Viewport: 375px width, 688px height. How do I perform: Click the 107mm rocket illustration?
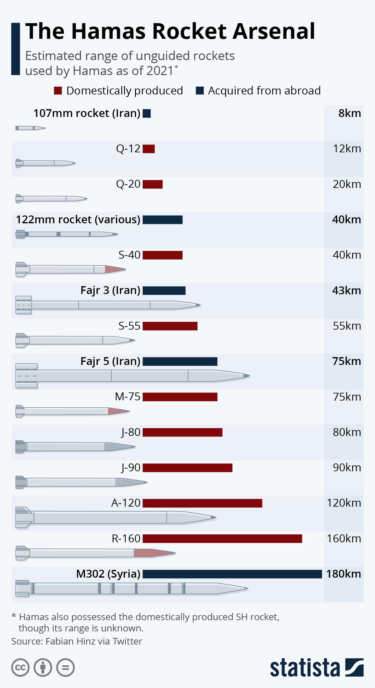coord(30,128)
